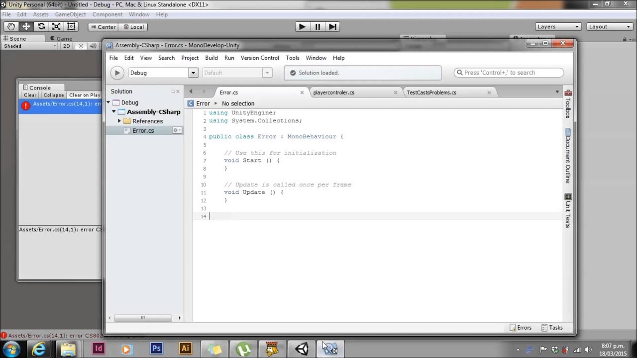Open the Windows Start menu
The height and width of the screenshot is (358, 637).
(x=11, y=349)
